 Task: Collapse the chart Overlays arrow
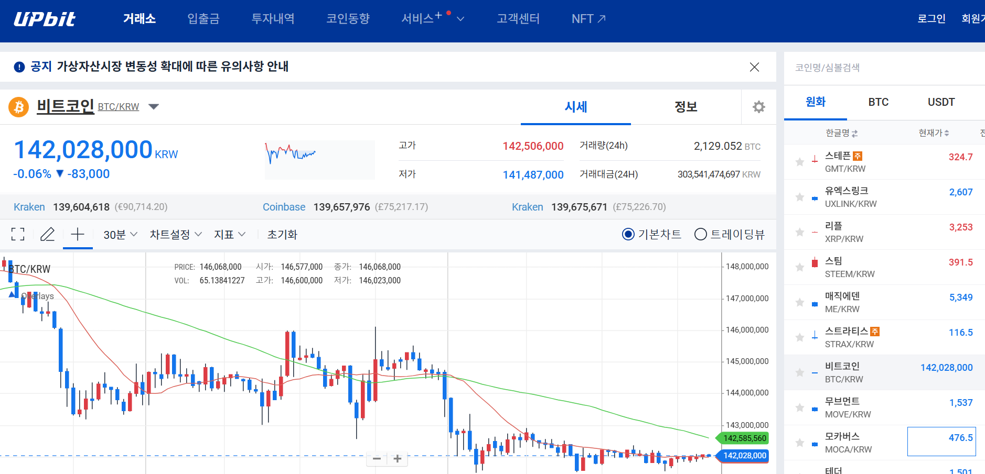tap(13, 295)
